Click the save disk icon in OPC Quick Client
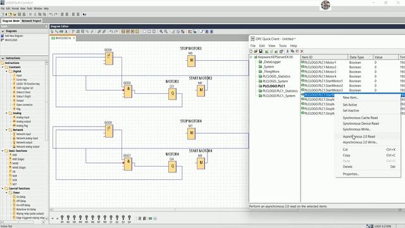The height and width of the screenshot is (228, 405). (261, 51)
